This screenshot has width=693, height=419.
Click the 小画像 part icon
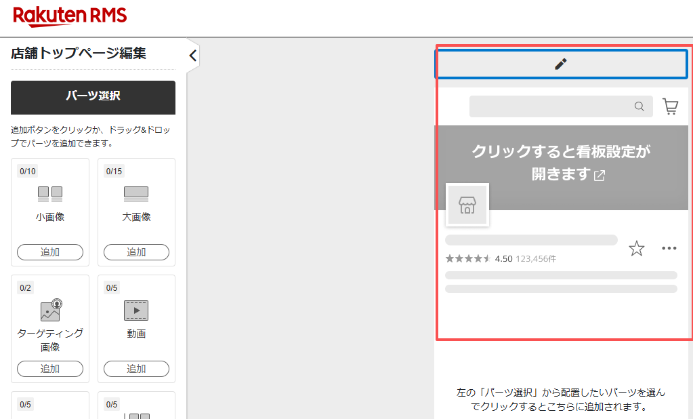50,194
